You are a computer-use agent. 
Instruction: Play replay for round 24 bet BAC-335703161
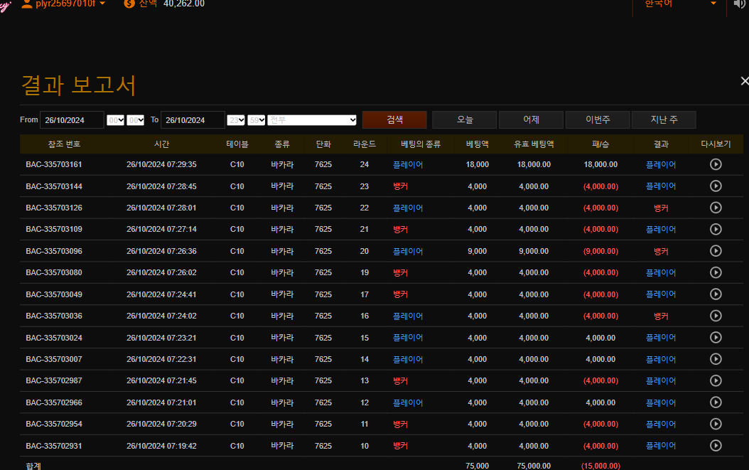coord(716,164)
